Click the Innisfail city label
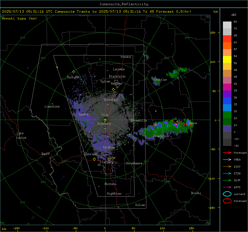248x232 pixels. 111,100
